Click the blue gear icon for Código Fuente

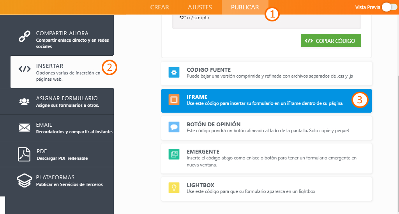pos(174,73)
